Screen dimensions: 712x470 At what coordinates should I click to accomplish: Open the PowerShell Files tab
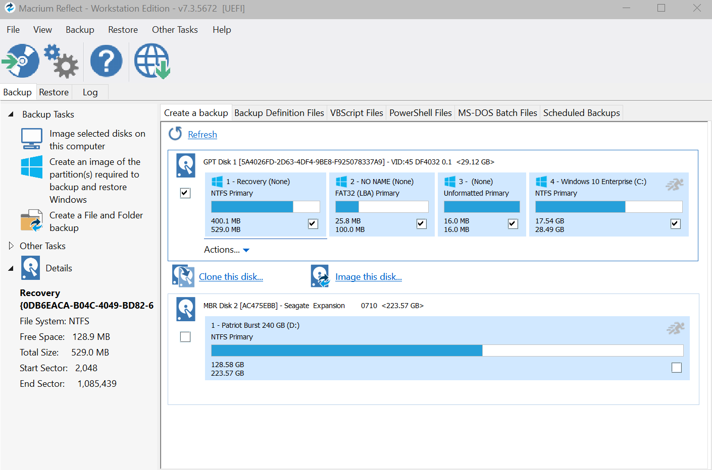(420, 113)
